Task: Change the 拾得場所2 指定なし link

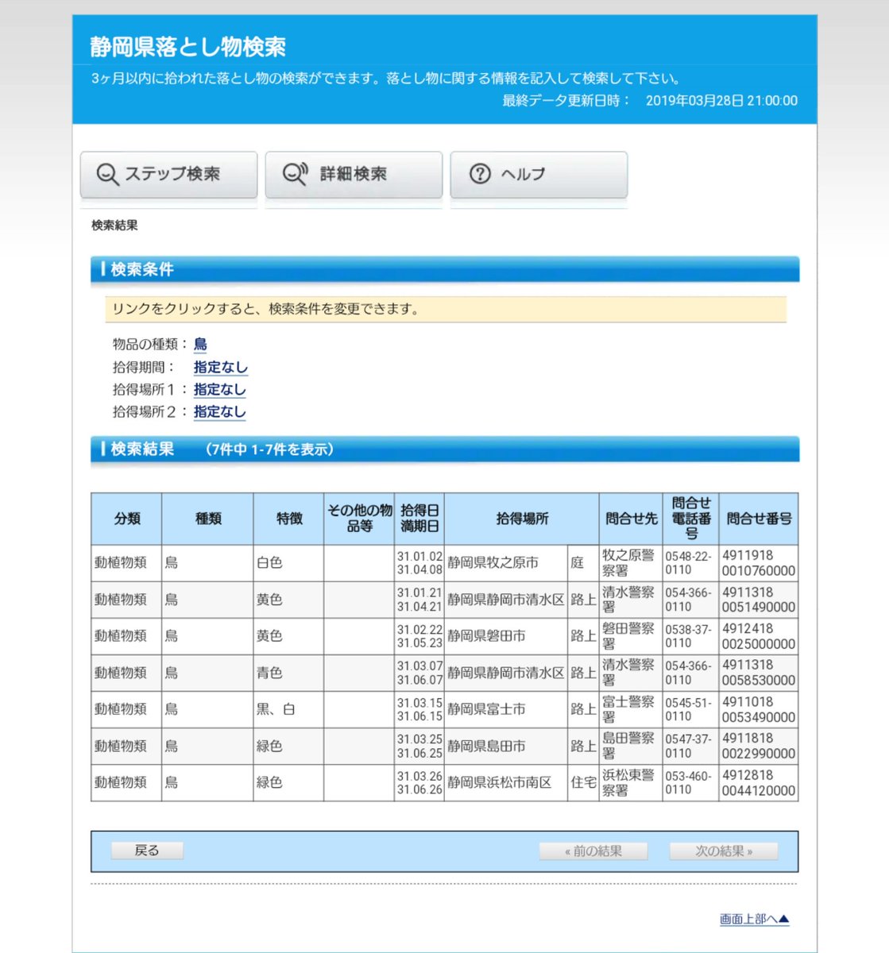Action: coord(220,411)
